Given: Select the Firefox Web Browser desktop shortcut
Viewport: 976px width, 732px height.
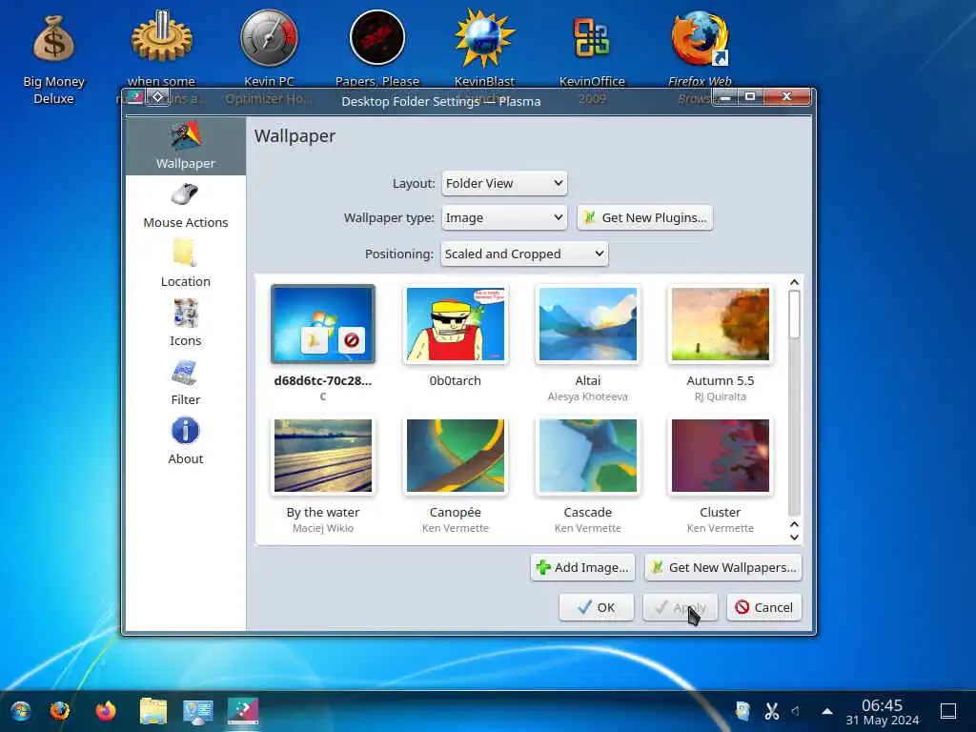Looking at the screenshot, I should 700,49.
